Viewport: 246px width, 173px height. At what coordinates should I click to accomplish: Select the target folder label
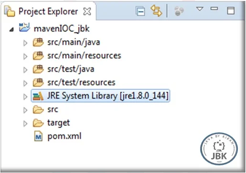tap(59, 123)
